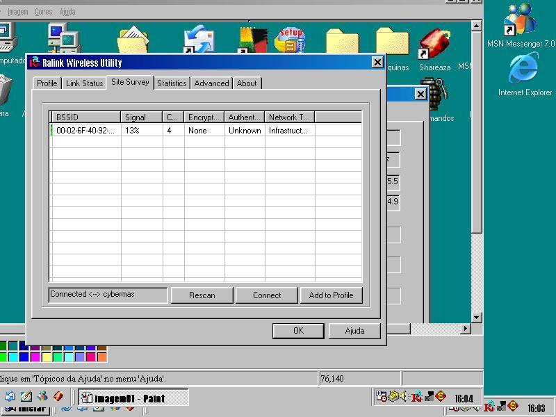Pick the orange swatch in Paint palette

[102, 357]
